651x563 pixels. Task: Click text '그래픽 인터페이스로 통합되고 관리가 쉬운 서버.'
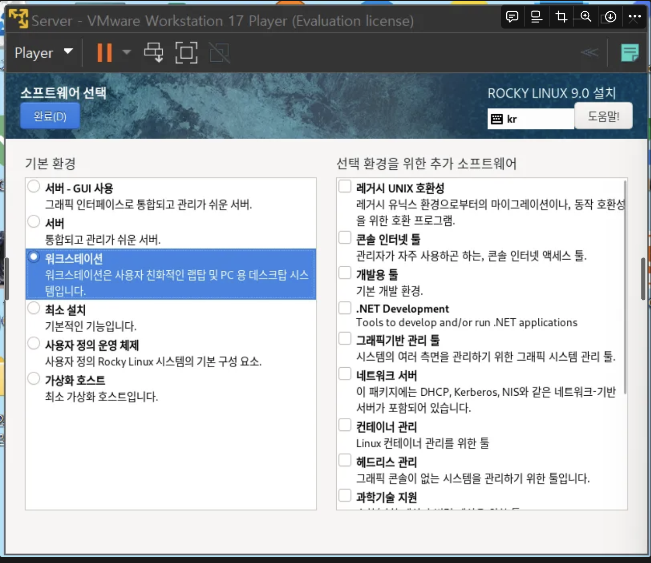(148, 204)
